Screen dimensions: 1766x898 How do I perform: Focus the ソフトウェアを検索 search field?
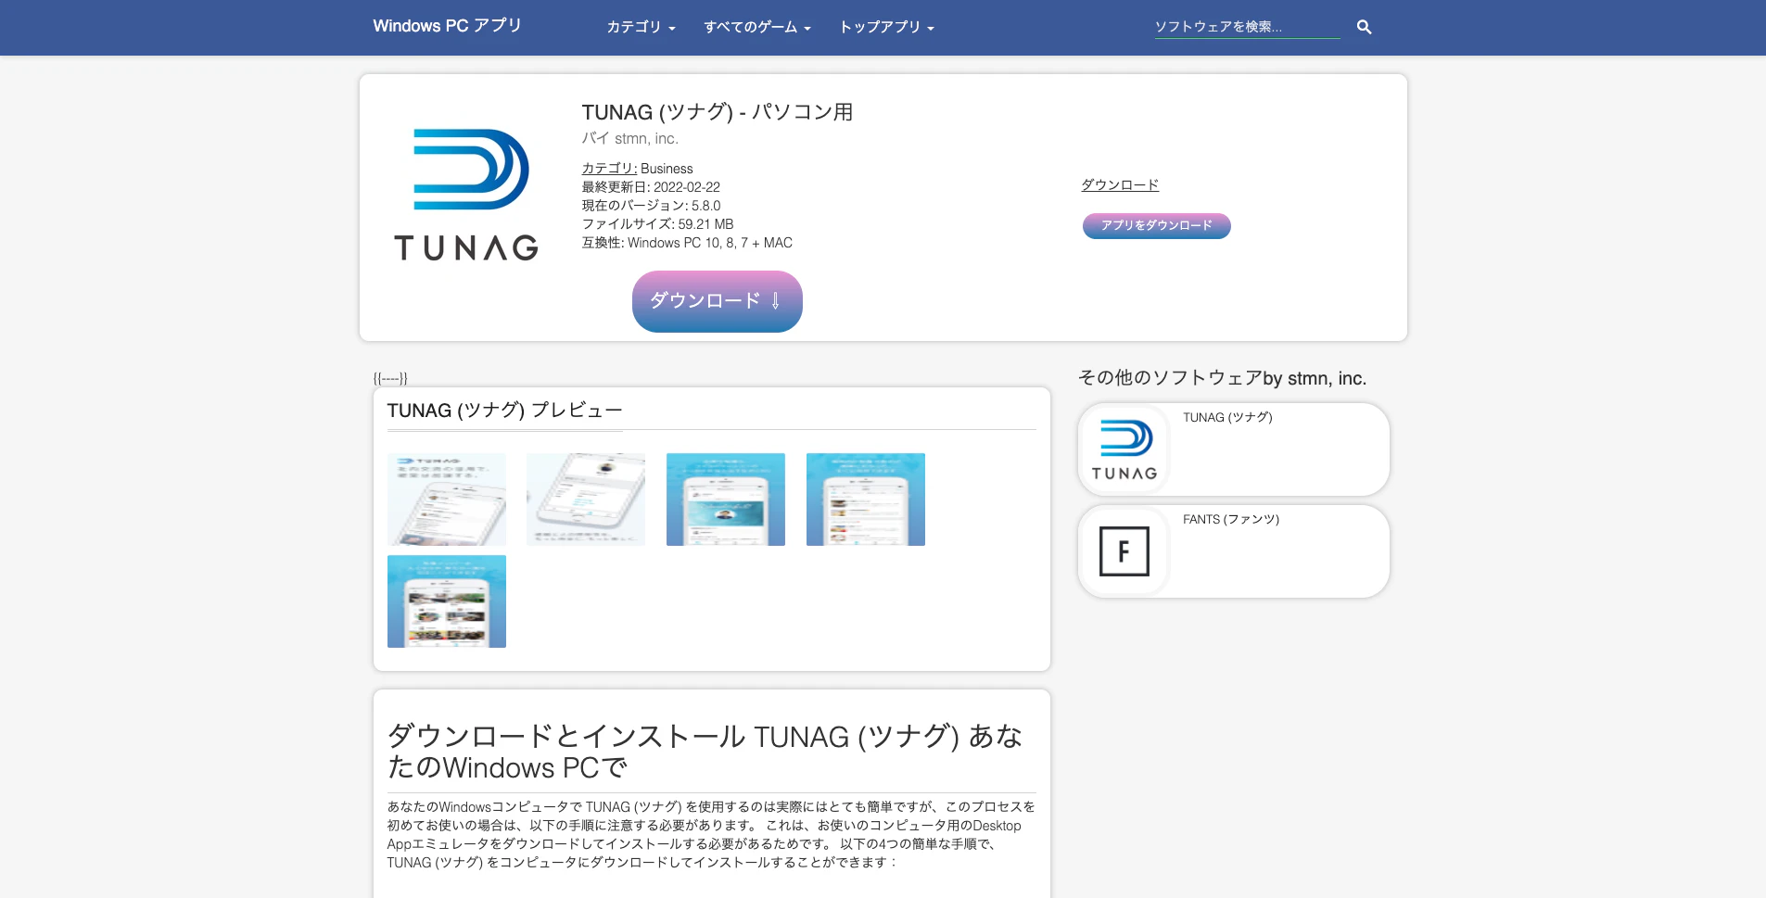(1247, 27)
